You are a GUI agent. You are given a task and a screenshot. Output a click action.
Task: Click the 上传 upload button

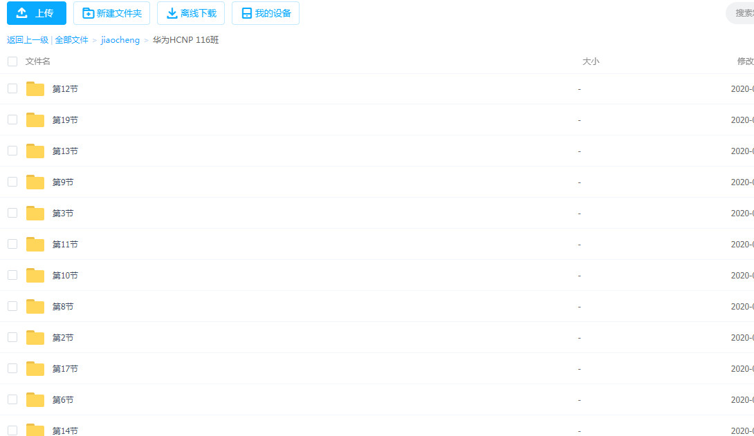(x=37, y=13)
